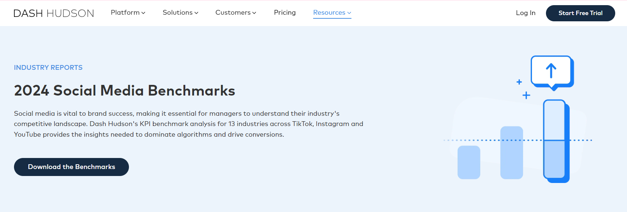Click the Dash Hudson logo
This screenshot has height=212, width=627.
pyautogui.click(x=54, y=13)
